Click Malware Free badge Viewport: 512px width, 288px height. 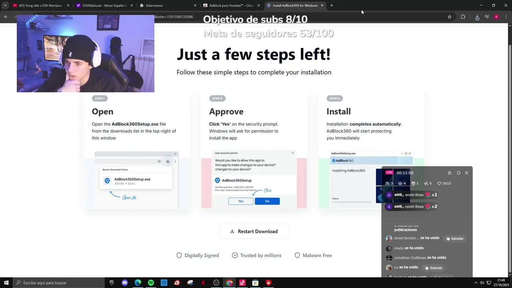(313, 255)
